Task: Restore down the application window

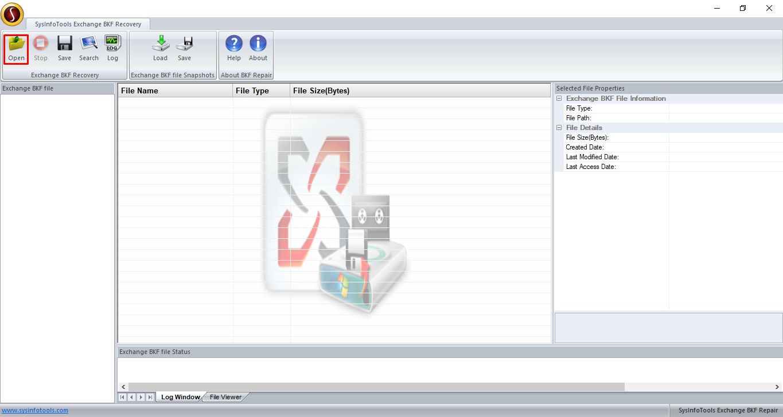Action: pos(743,8)
